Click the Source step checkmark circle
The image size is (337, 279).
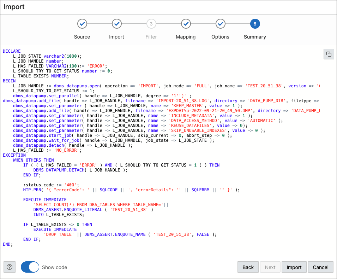click(x=82, y=24)
